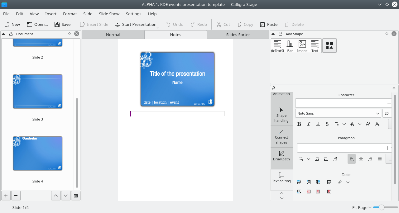Insert a chart with the Bar shape icon
399x213 pixels.
click(x=290, y=46)
